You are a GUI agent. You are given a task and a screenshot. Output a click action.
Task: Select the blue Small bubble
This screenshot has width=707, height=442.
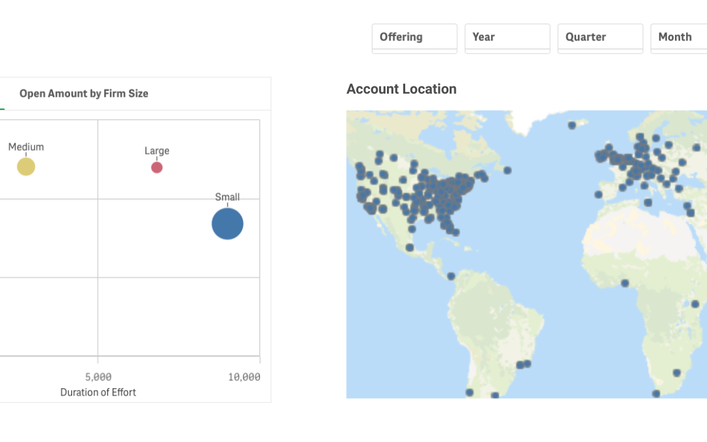point(227,224)
